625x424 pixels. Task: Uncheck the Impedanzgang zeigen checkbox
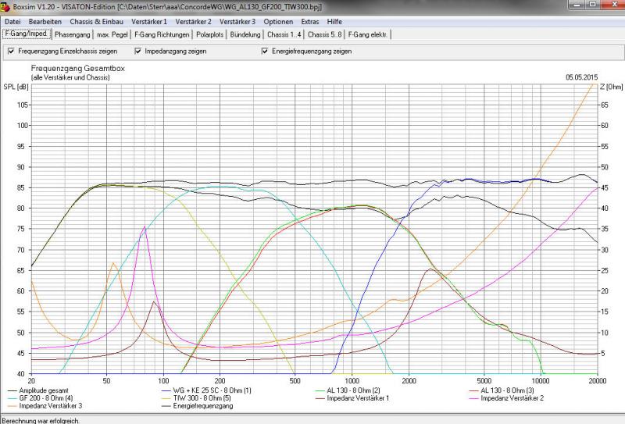coord(138,52)
